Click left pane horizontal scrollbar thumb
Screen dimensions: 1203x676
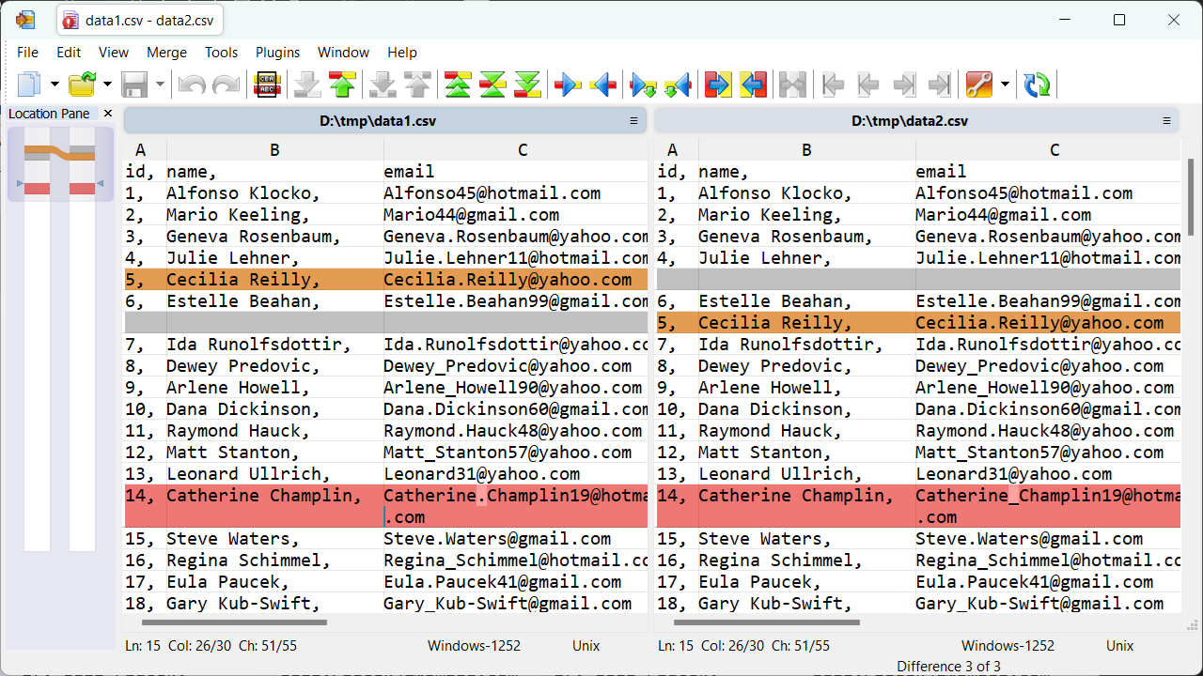[x=234, y=622]
